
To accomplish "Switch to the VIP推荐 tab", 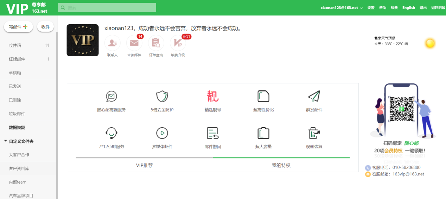I will (144, 165).
